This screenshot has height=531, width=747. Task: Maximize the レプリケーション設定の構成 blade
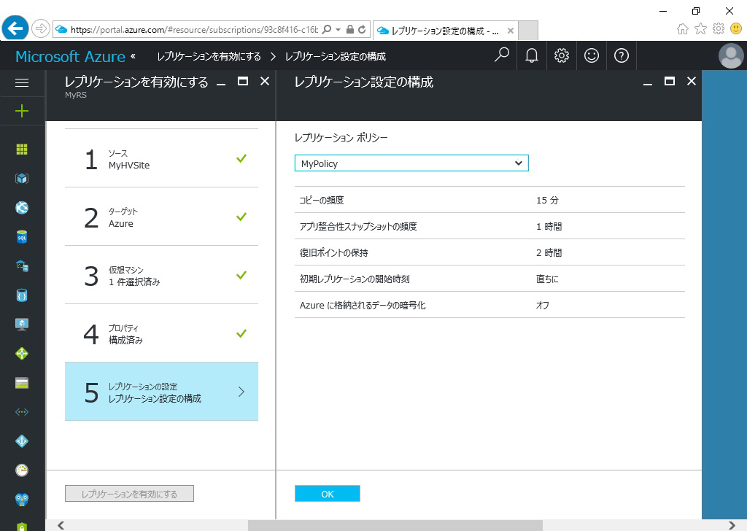pyautogui.click(x=670, y=82)
